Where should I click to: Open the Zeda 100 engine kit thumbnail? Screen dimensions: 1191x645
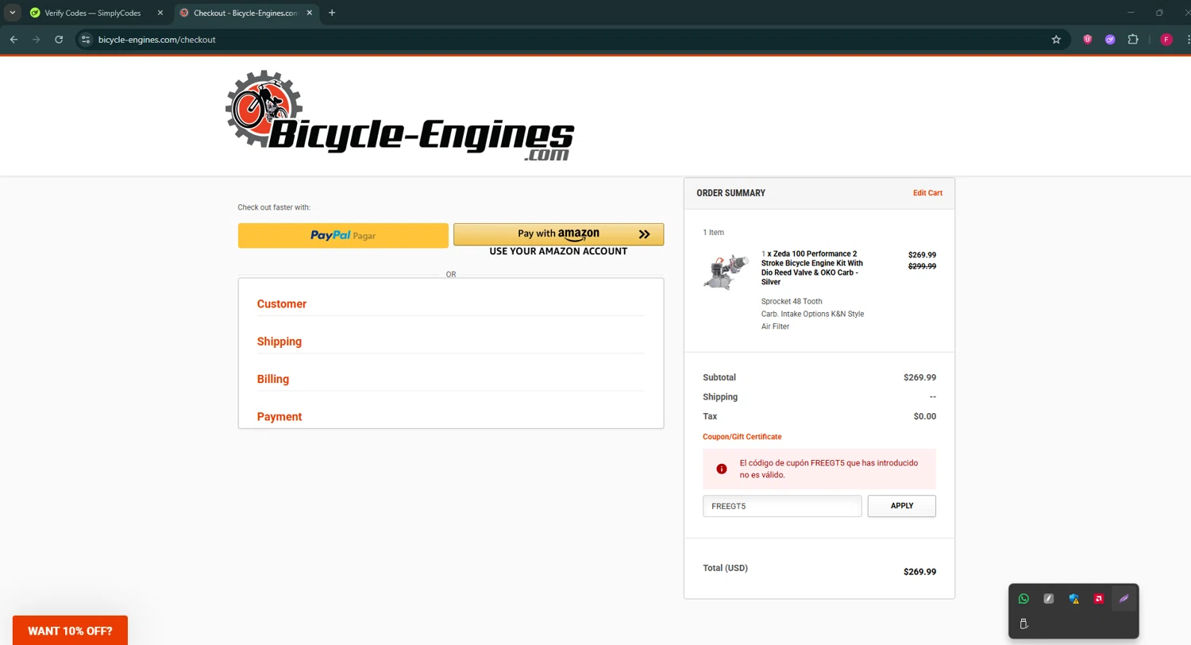(x=726, y=272)
